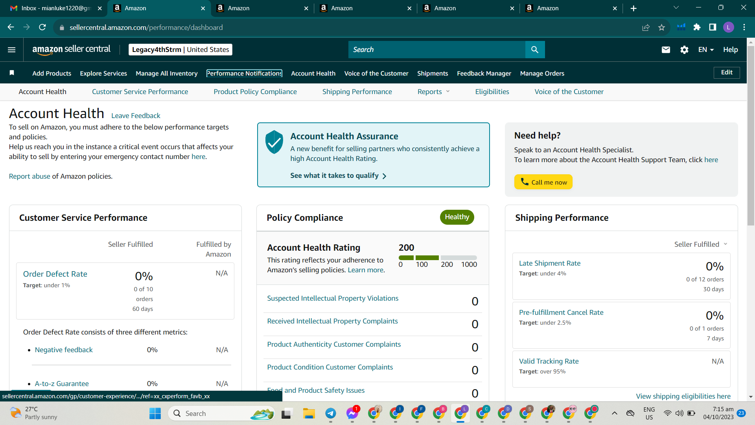Click the Task View taskbar icon
The height and width of the screenshot is (425, 755).
click(286, 413)
